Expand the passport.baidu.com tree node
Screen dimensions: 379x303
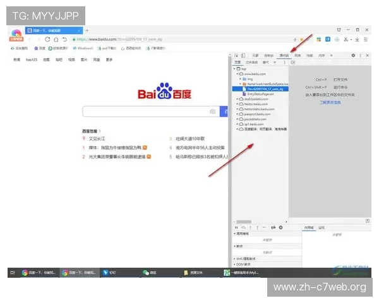click(237, 114)
